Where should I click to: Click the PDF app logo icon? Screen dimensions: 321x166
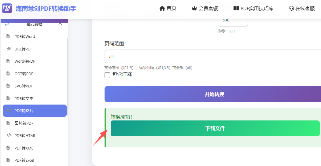tap(7, 8)
